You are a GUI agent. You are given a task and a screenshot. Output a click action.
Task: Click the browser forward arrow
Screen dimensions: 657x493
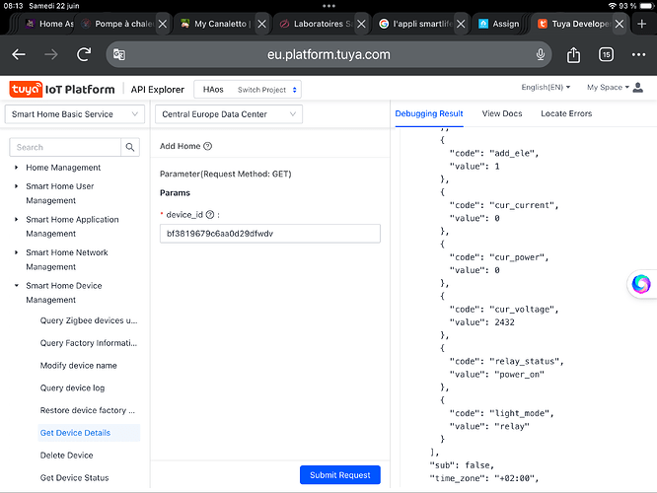click(51, 54)
